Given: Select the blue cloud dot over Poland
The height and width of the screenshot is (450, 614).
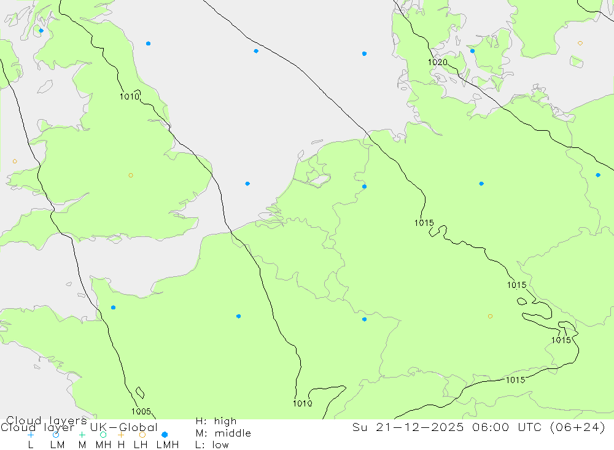Looking at the screenshot, I should click(598, 175).
